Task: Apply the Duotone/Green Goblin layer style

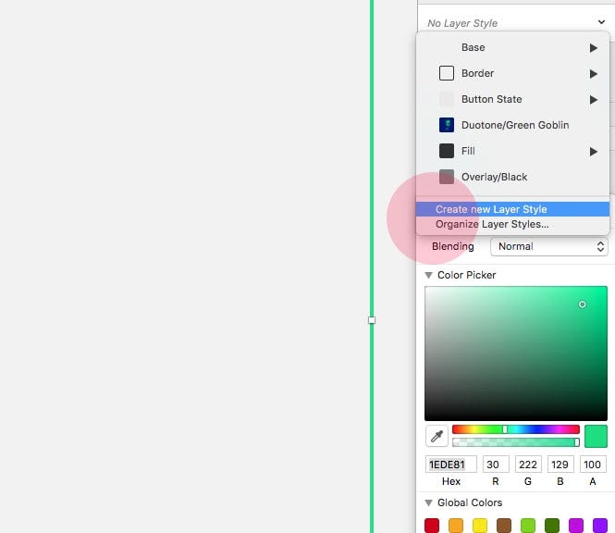Action: tap(512, 125)
